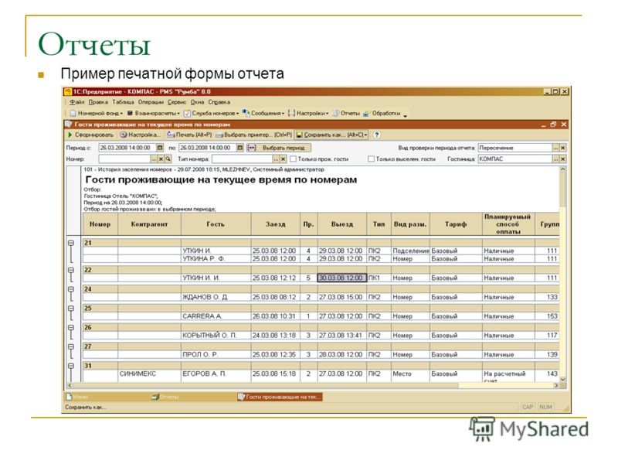Click in the Номер input field
The image size is (618, 464).
pyautogui.click(x=124, y=159)
